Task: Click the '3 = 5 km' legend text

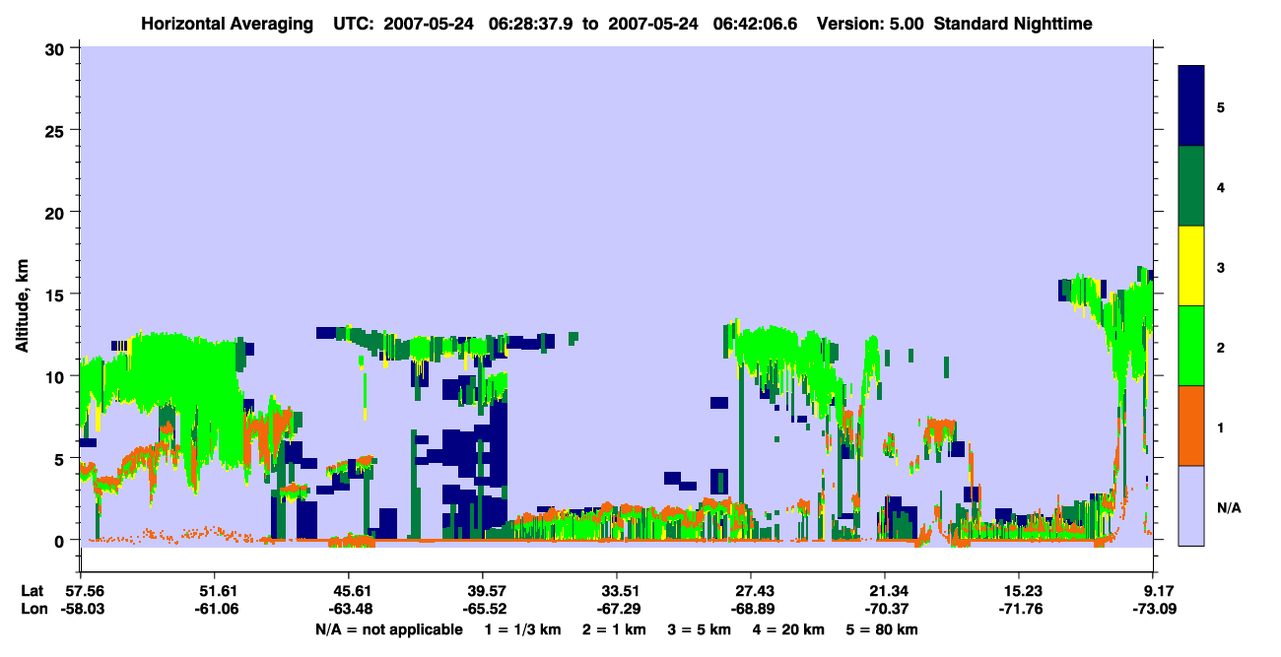Action: (701, 629)
